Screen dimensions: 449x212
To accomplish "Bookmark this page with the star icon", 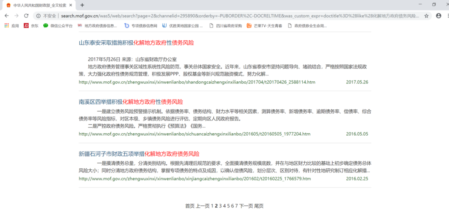I will pyautogui.click(x=426, y=16).
